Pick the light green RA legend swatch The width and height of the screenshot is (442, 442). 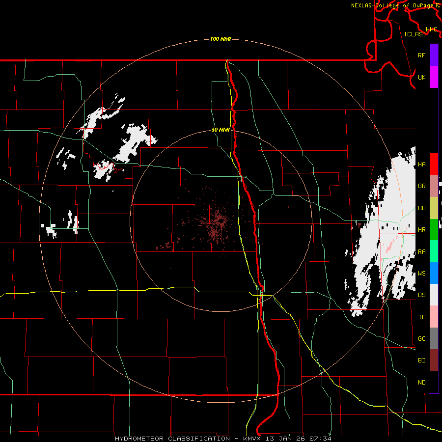(x=434, y=251)
